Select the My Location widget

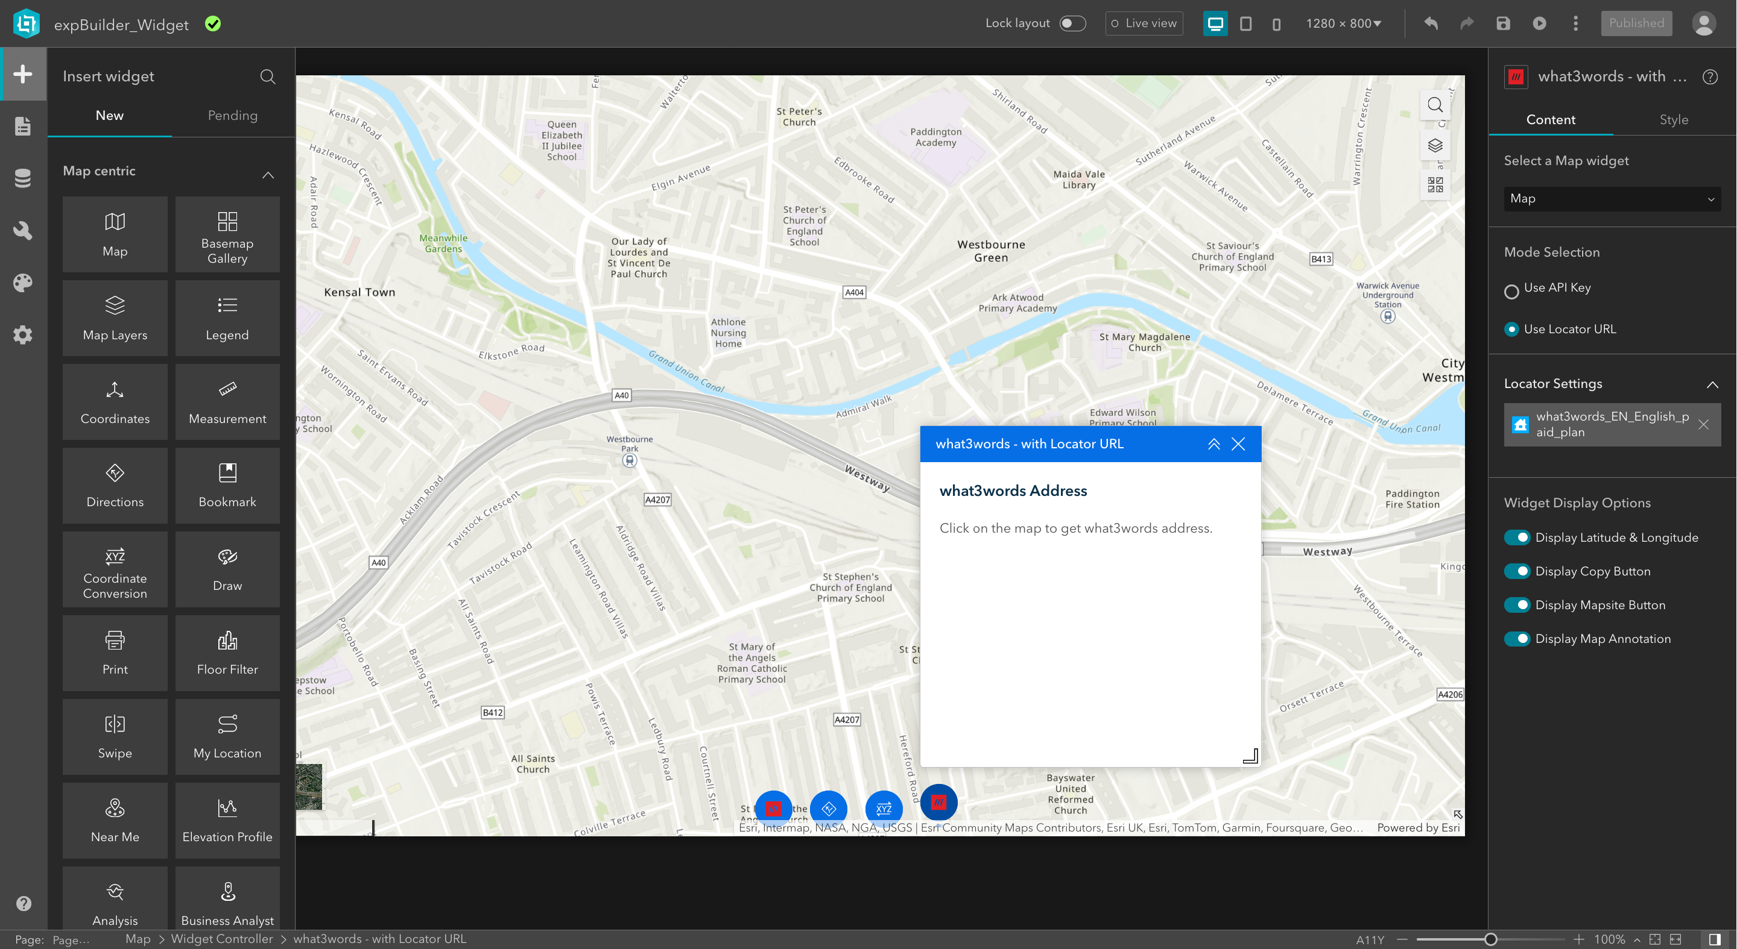point(227,736)
